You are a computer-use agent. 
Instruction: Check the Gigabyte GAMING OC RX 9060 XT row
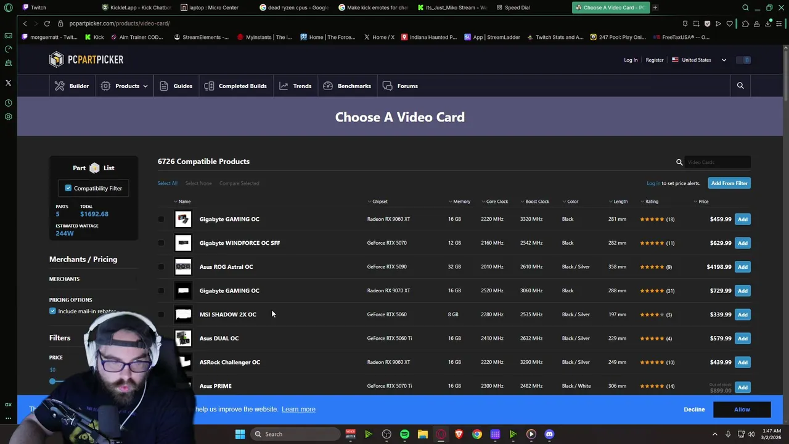161,219
